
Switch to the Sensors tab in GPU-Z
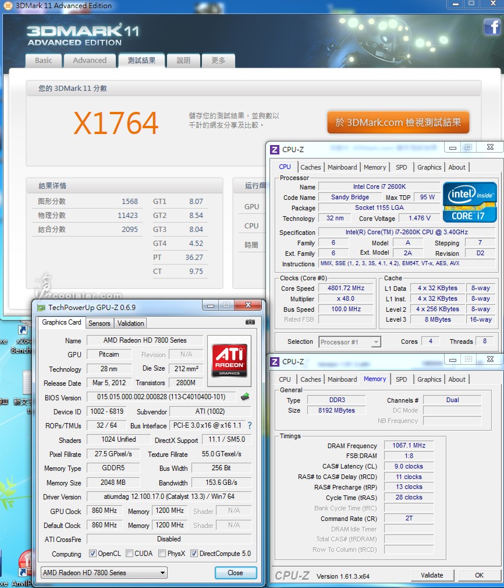[99, 323]
